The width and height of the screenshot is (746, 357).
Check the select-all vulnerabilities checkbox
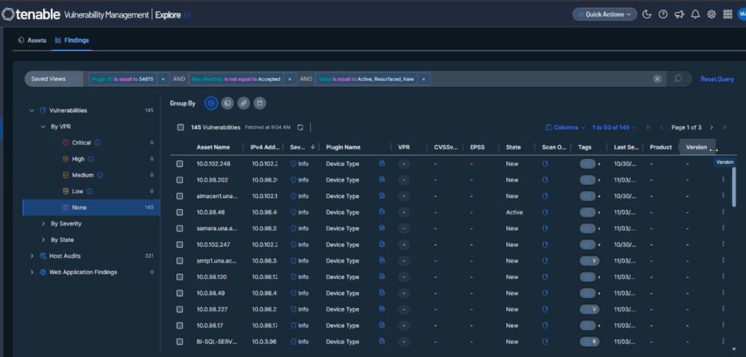[x=180, y=127]
